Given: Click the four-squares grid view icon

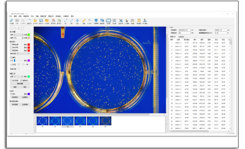Looking at the screenshot, I should [x=114, y=21].
